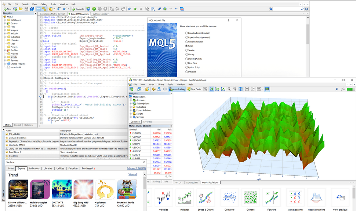The width and height of the screenshot is (356, 211).
Task: Start debugging with the green play icon
Action: 94,9
